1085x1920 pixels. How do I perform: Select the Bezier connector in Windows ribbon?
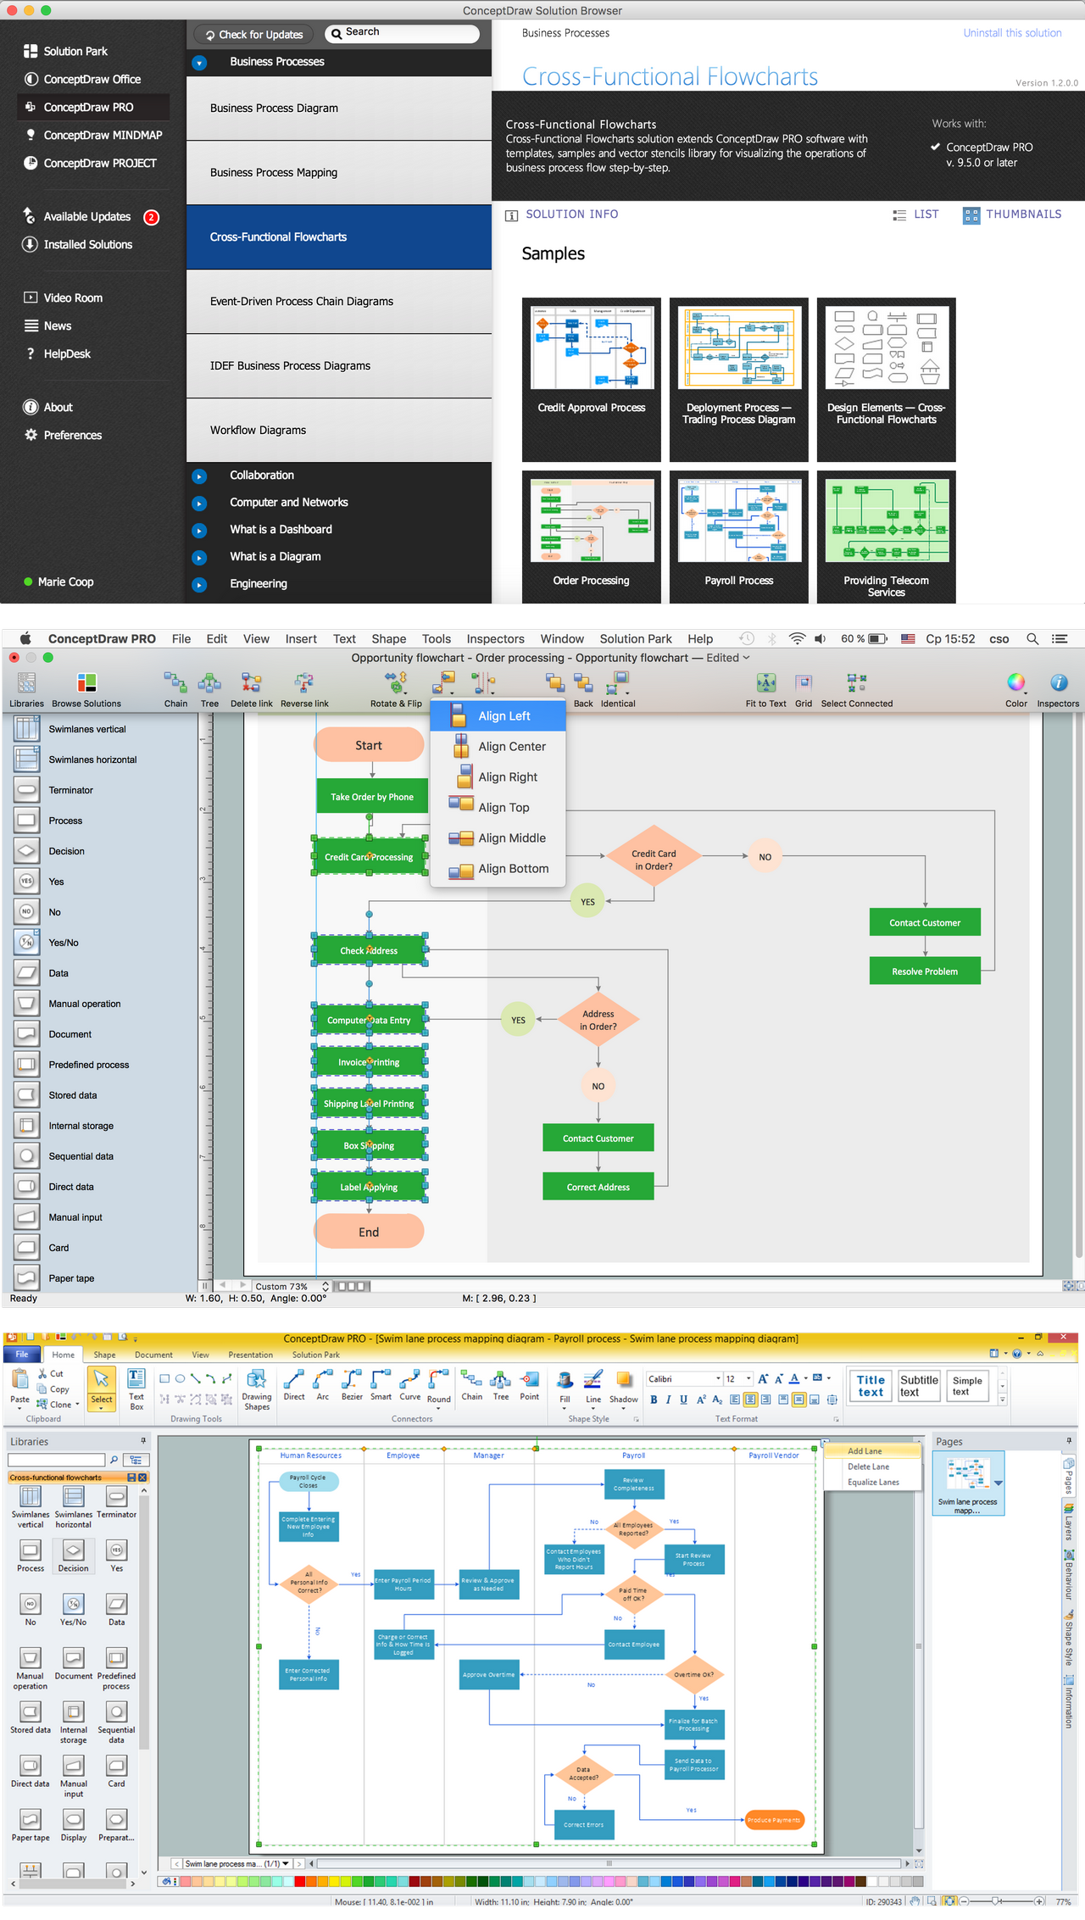[352, 1385]
